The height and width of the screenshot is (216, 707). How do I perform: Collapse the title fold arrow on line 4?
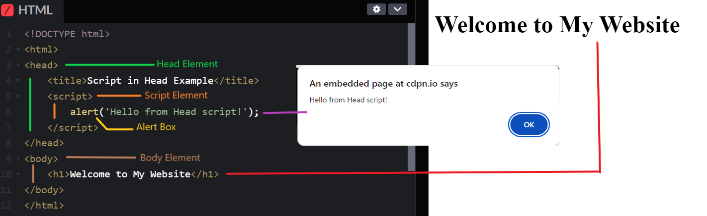coord(18,81)
